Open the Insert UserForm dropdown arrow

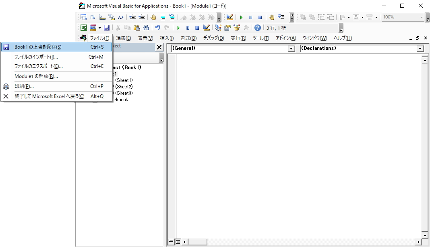click(99, 28)
